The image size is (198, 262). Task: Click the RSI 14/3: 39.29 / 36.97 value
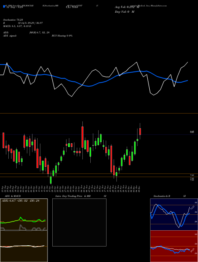click(x=30, y=23)
